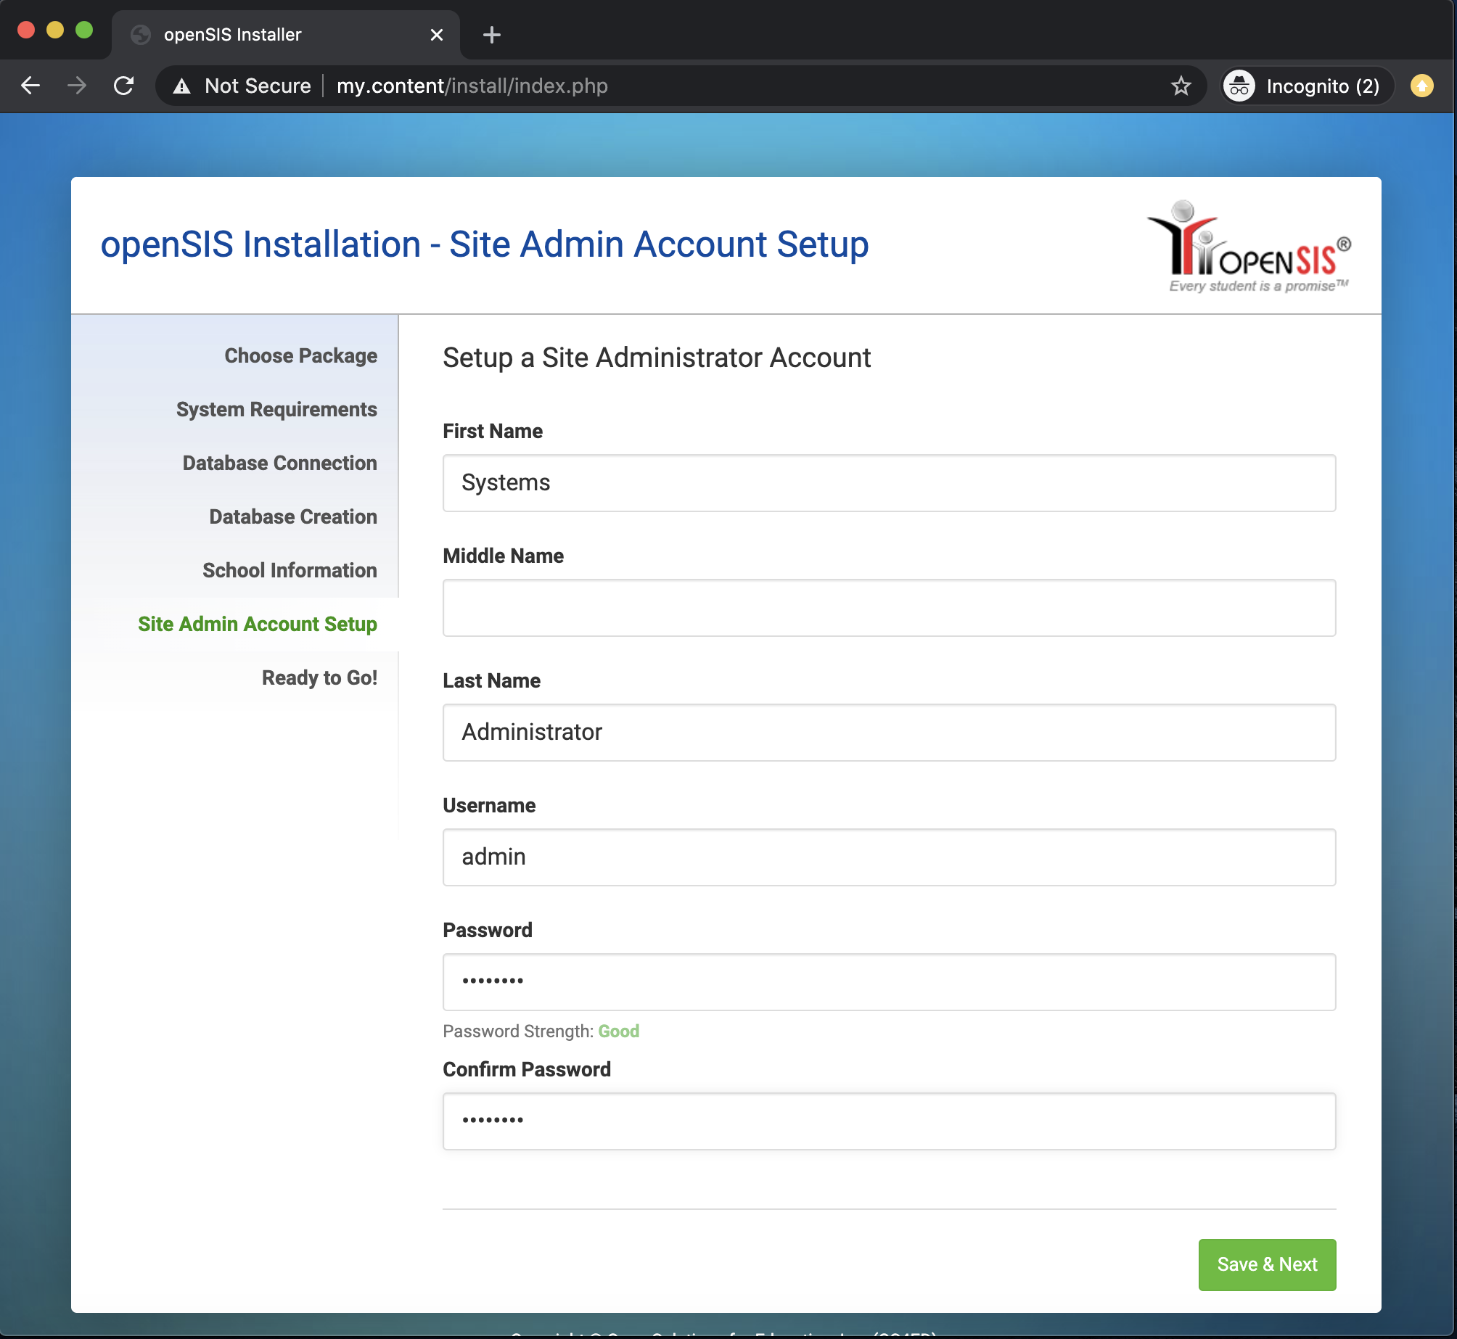1457x1339 pixels.
Task: Click the browser forward arrow
Action: (77, 86)
